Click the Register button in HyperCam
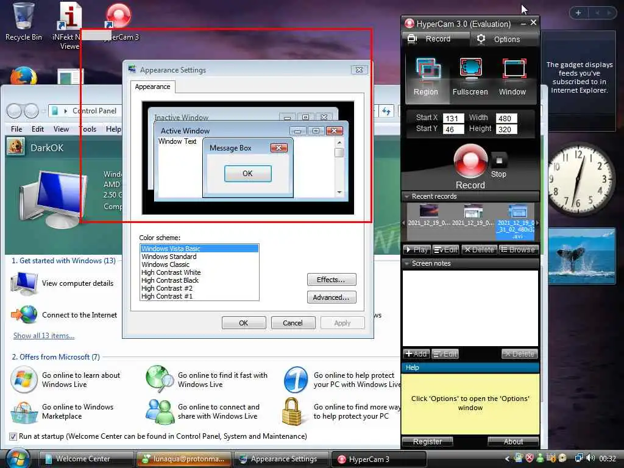 [427, 442]
